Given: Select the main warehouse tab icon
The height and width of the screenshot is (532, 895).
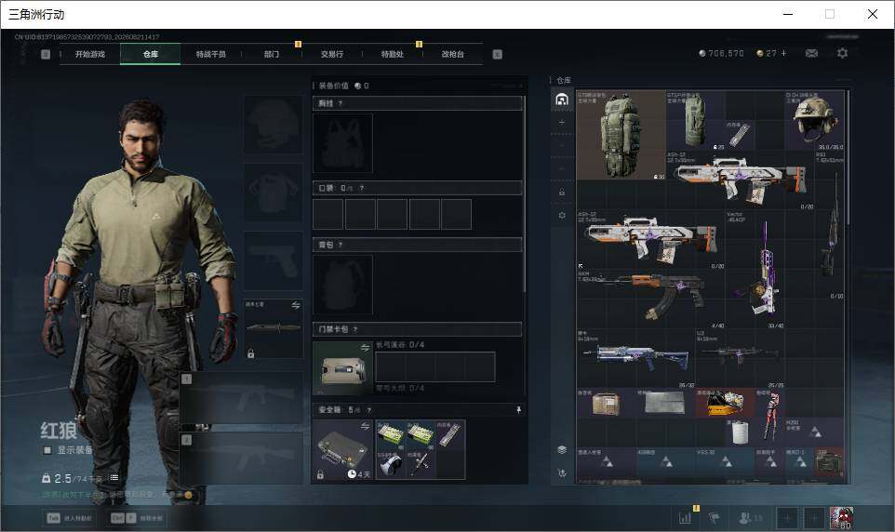Looking at the screenshot, I should pyautogui.click(x=562, y=100).
